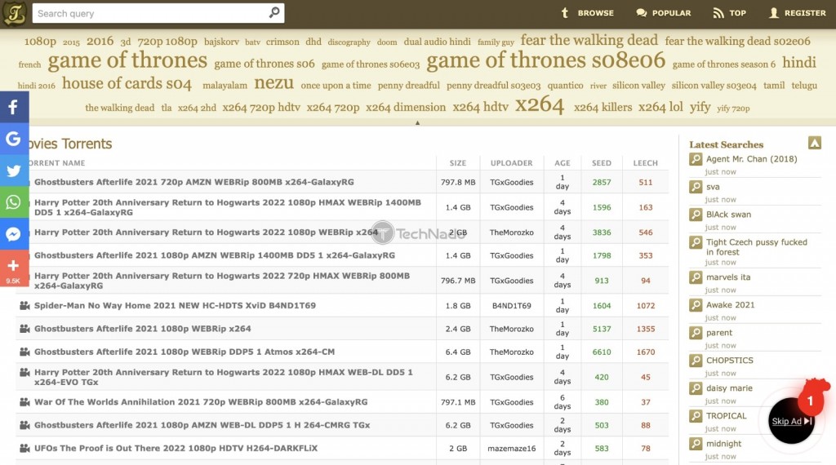Select leech count 1355 cell
The height and width of the screenshot is (465, 836).
pos(645,330)
